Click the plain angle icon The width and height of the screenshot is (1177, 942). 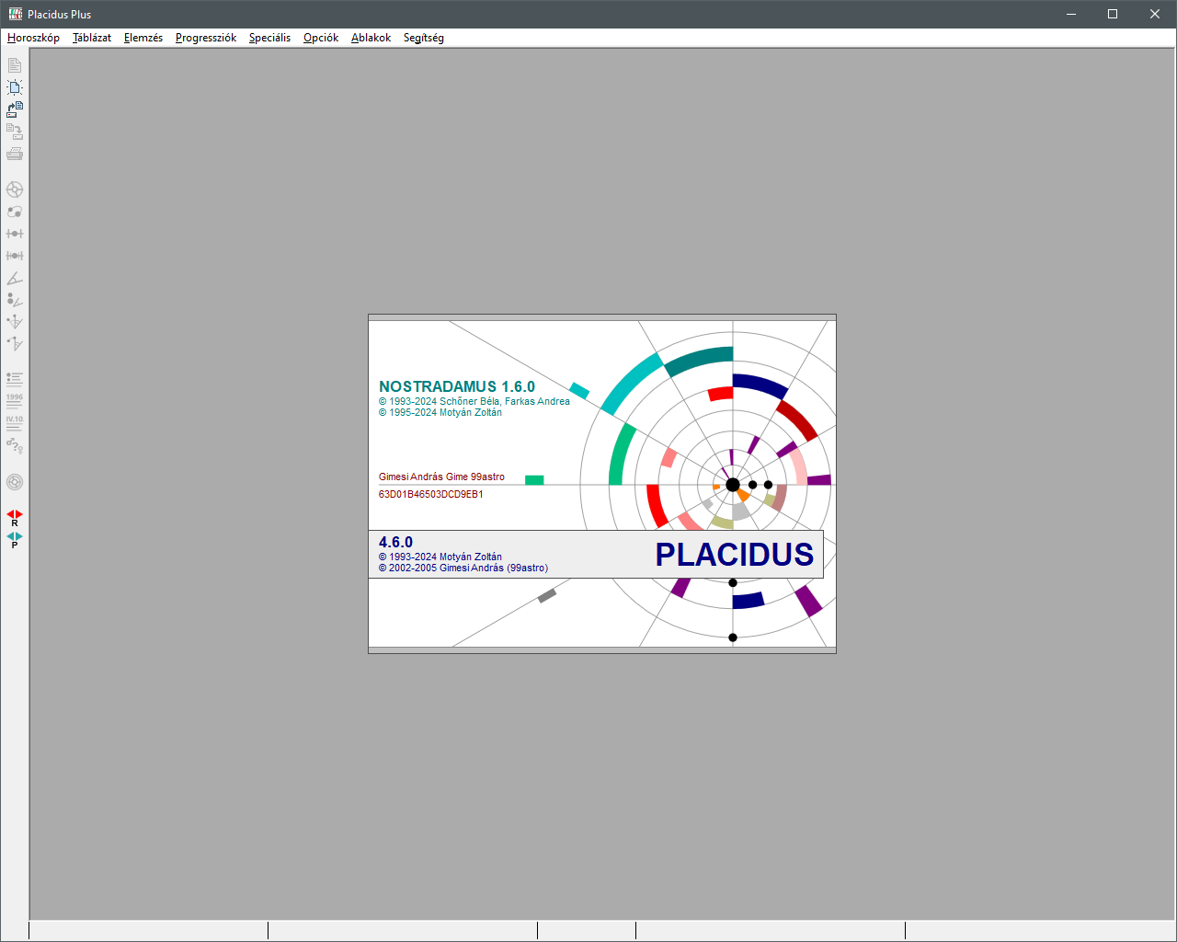point(15,278)
